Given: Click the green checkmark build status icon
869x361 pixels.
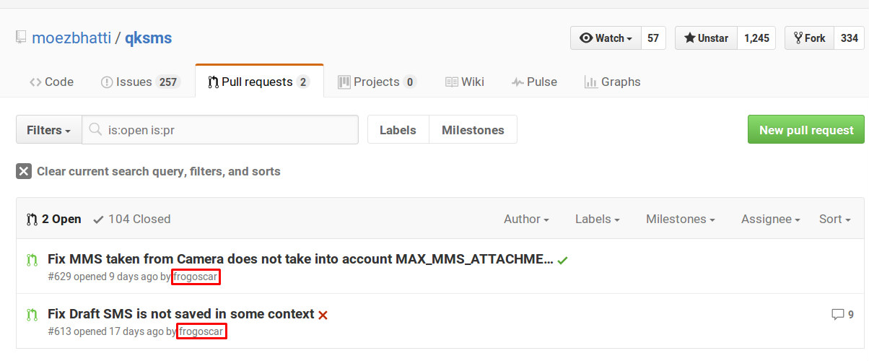Looking at the screenshot, I should (x=563, y=260).
